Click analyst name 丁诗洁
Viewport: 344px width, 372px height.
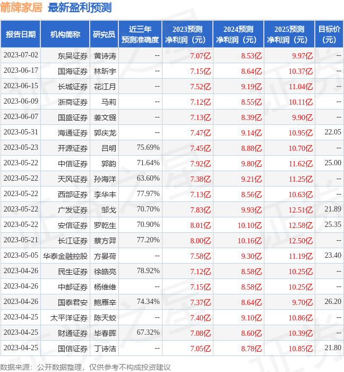[105, 349]
